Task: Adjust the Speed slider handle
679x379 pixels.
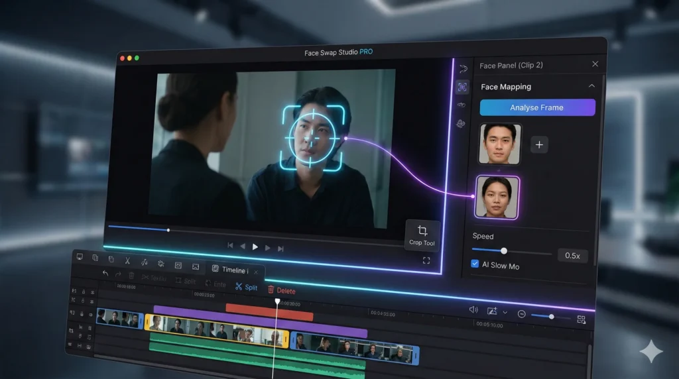Action: click(504, 251)
